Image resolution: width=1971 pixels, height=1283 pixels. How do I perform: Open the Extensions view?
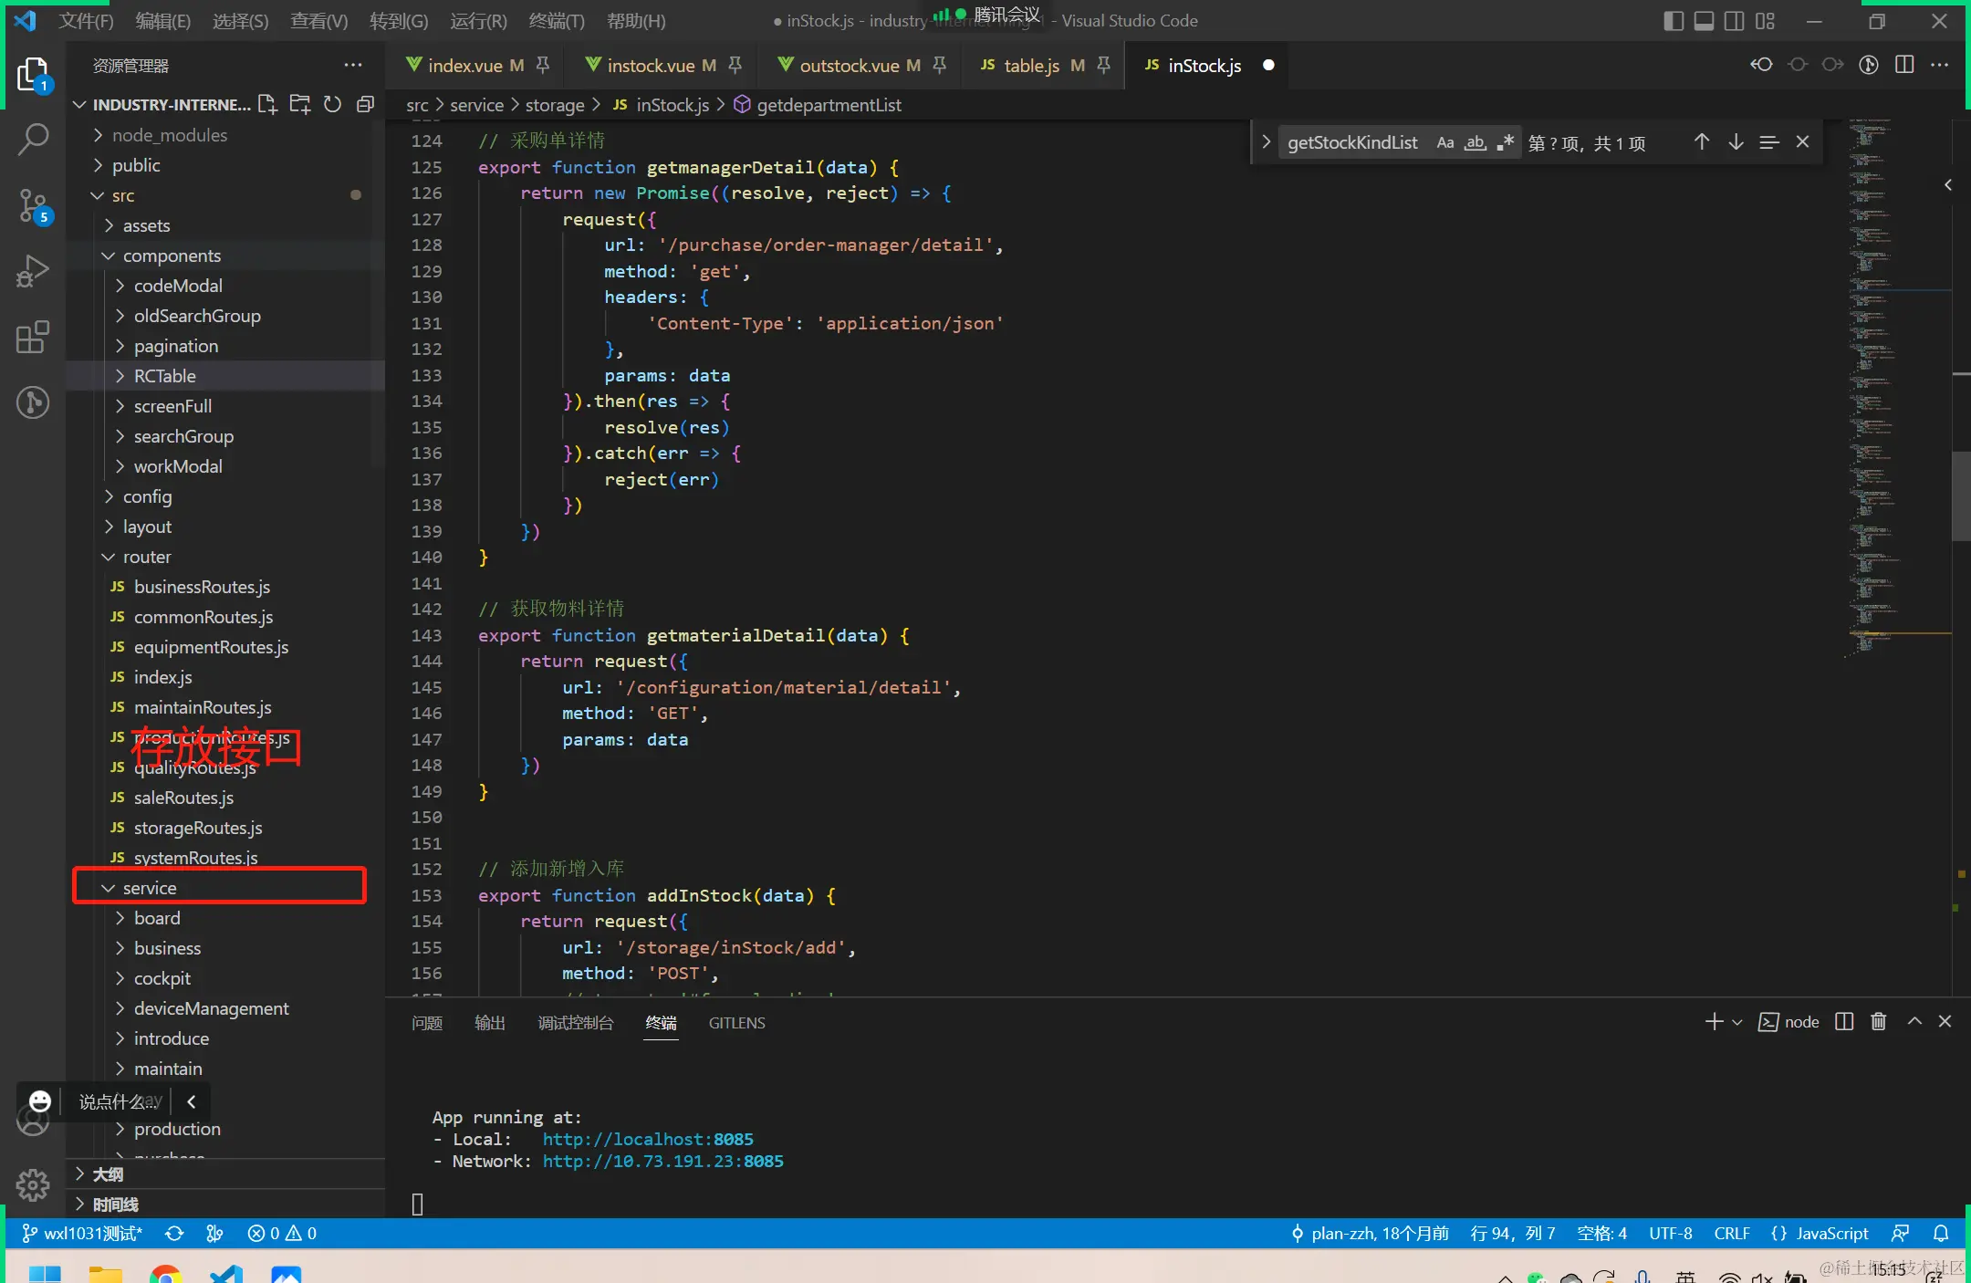tap(33, 338)
